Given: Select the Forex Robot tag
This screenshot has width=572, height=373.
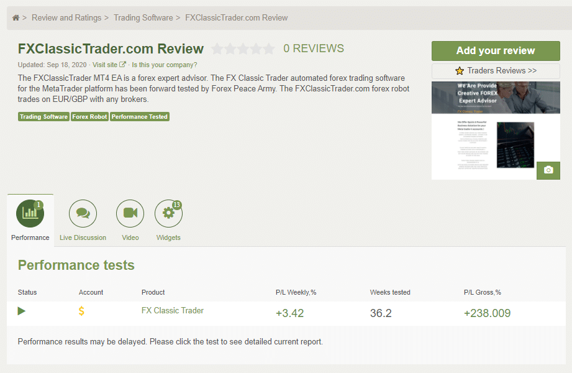Looking at the screenshot, I should click(89, 117).
